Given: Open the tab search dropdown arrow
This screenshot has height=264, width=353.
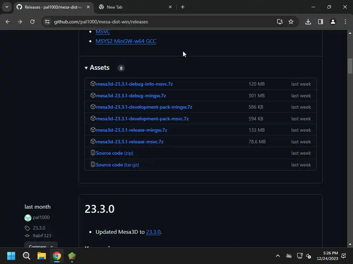Looking at the screenshot, I should coord(7,7).
